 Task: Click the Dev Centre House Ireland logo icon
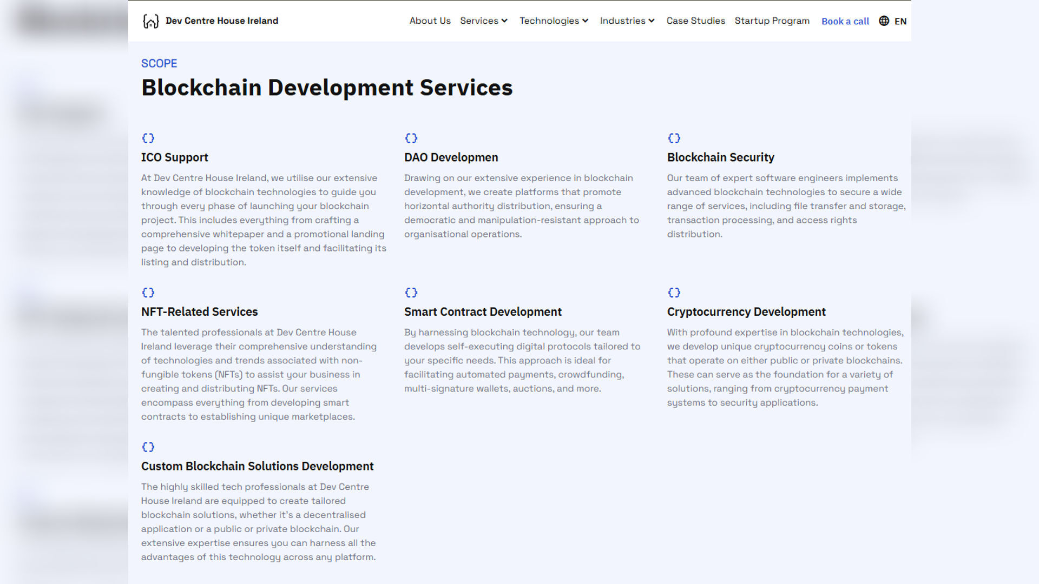click(149, 21)
